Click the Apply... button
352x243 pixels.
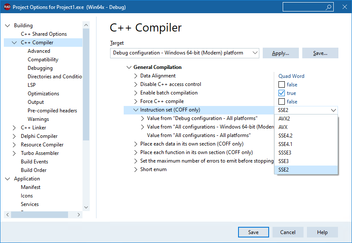[x=281, y=53]
